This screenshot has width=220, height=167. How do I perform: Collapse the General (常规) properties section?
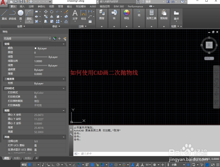pyautogui.click(x=64, y=44)
